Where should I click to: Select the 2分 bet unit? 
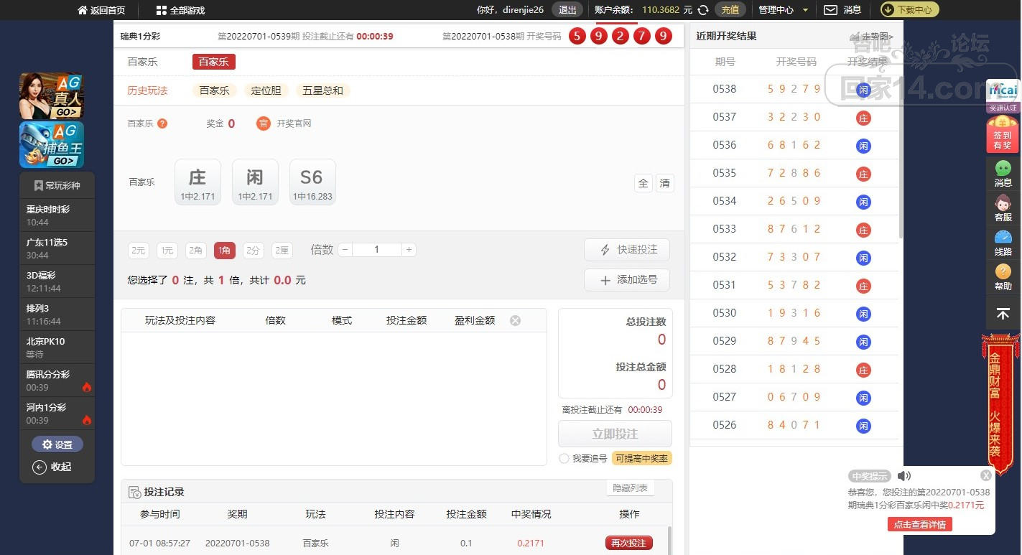(x=253, y=251)
